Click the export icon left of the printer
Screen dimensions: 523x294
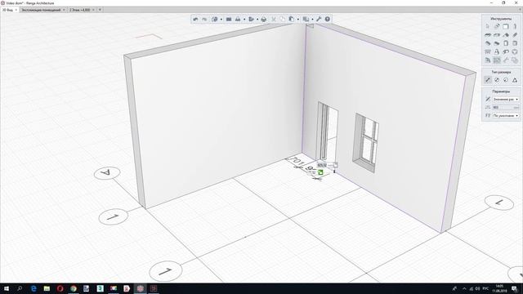coord(251,20)
